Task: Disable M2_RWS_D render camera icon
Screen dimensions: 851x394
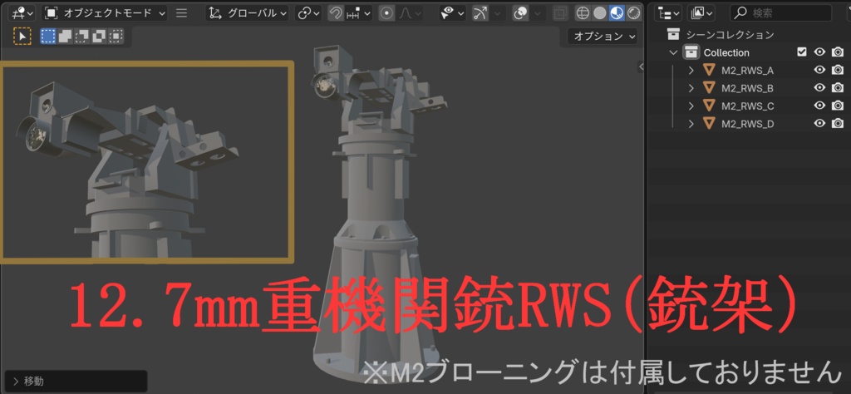Action: click(x=838, y=123)
